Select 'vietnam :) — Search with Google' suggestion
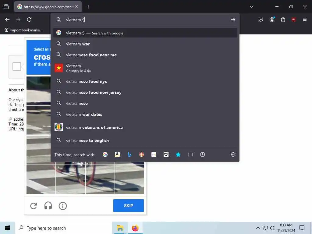The width and height of the screenshot is (312, 234). coord(145,33)
